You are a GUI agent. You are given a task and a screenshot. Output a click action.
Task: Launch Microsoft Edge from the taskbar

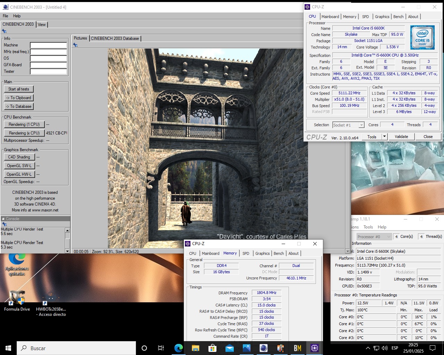click(x=179, y=348)
